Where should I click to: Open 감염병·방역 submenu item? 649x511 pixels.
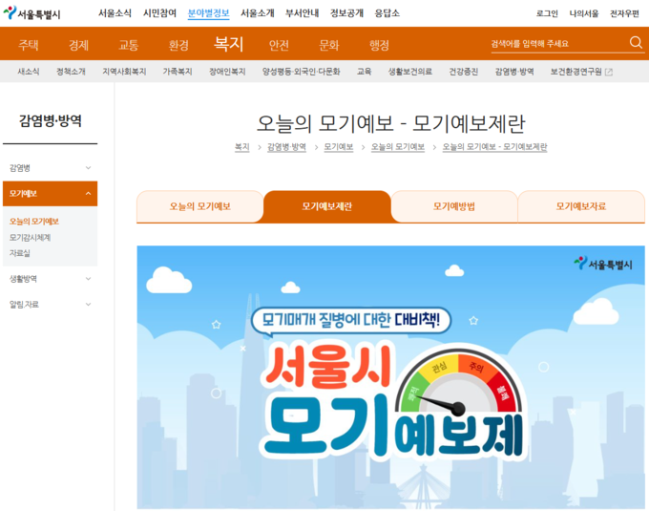click(514, 72)
